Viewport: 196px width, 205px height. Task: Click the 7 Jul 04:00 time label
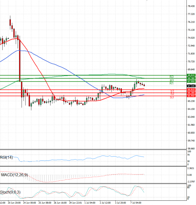point(136,203)
